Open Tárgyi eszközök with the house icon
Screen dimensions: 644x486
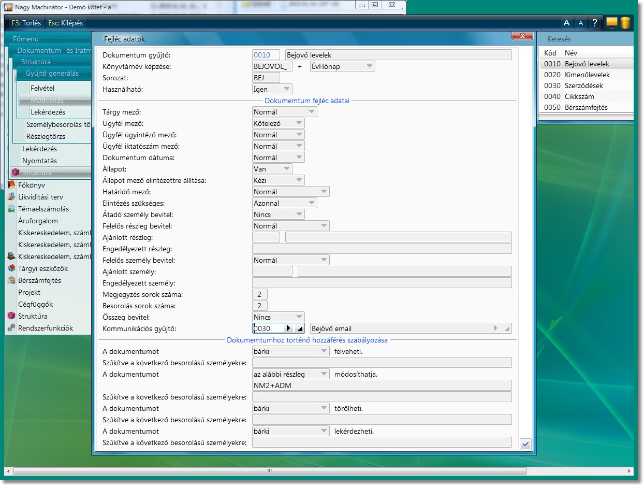tap(11, 268)
